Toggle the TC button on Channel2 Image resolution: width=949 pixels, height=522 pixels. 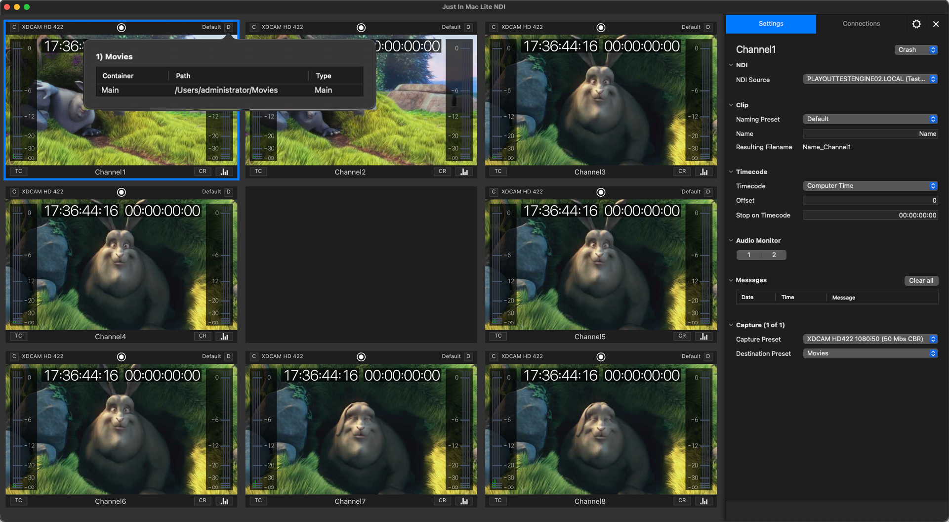coord(258,171)
